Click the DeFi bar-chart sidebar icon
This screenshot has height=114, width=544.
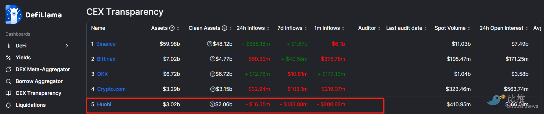click(8, 46)
